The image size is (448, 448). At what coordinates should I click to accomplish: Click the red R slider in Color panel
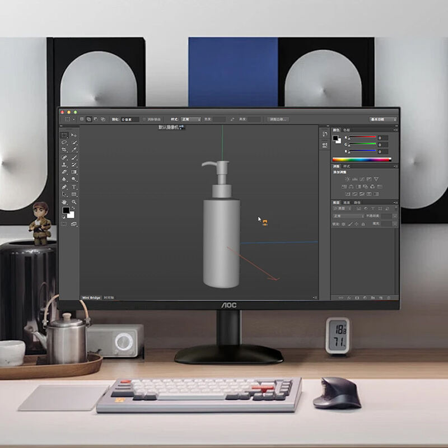[362, 137]
